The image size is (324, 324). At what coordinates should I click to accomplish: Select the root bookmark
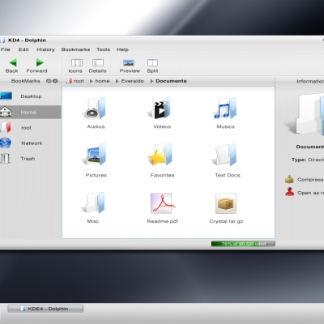coord(31,127)
